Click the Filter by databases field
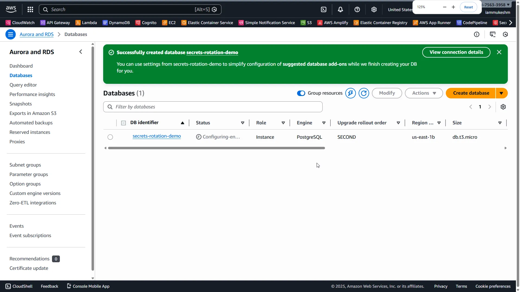 tap(213, 107)
